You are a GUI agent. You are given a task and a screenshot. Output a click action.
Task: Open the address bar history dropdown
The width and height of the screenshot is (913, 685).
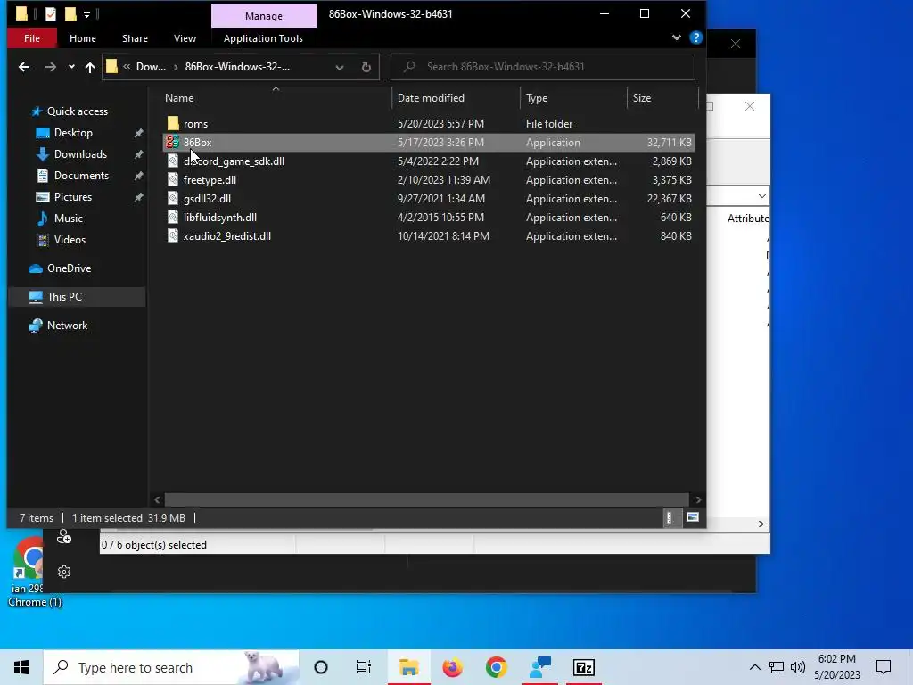(x=340, y=67)
